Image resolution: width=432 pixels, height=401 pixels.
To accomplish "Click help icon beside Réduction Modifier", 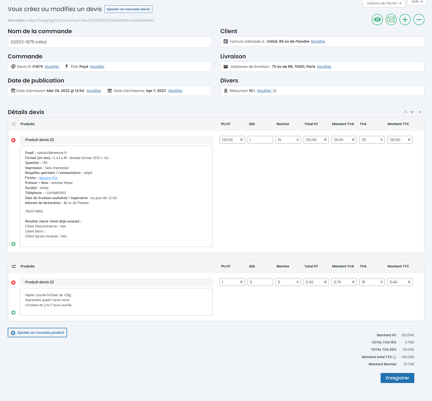I will point(275,91).
